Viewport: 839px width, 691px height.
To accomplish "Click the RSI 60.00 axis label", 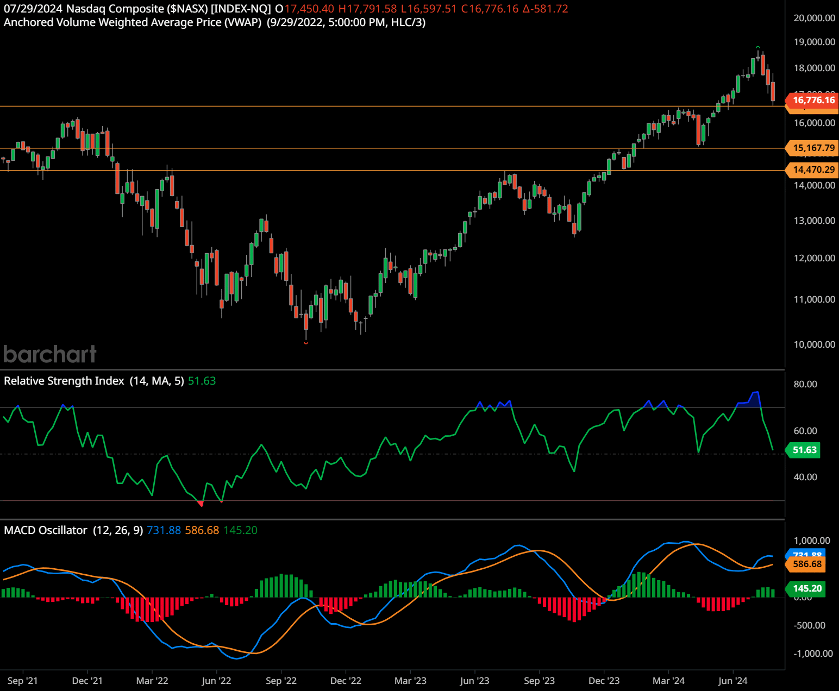I will (805, 431).
